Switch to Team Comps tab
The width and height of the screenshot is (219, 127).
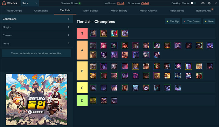14,11
